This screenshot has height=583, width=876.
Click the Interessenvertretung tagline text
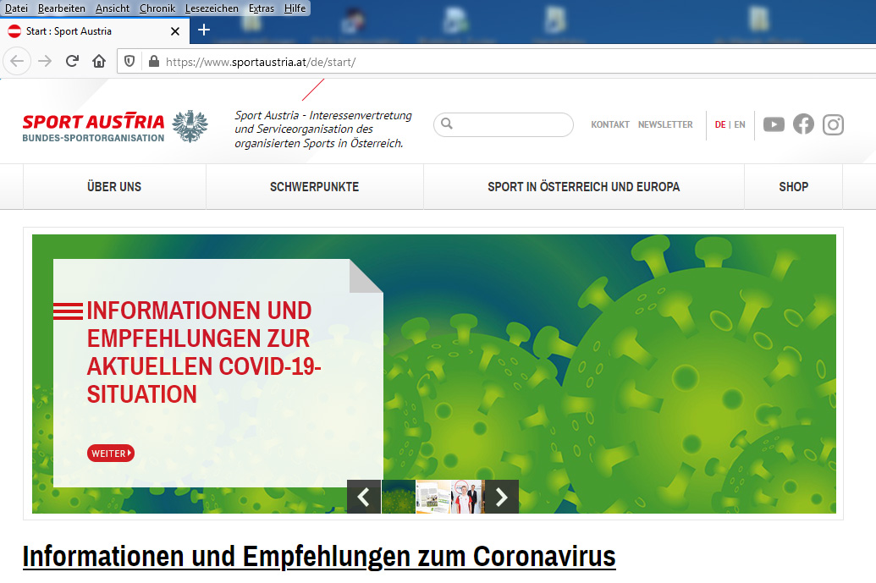(x=323, y=129)
